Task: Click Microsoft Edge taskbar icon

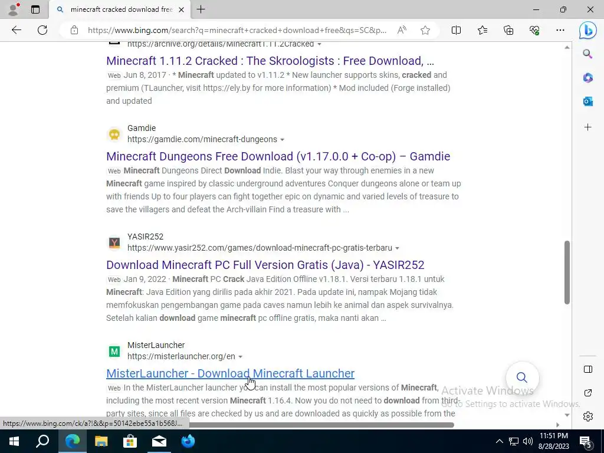Action: pyautogui.click(x=73, y=441)
